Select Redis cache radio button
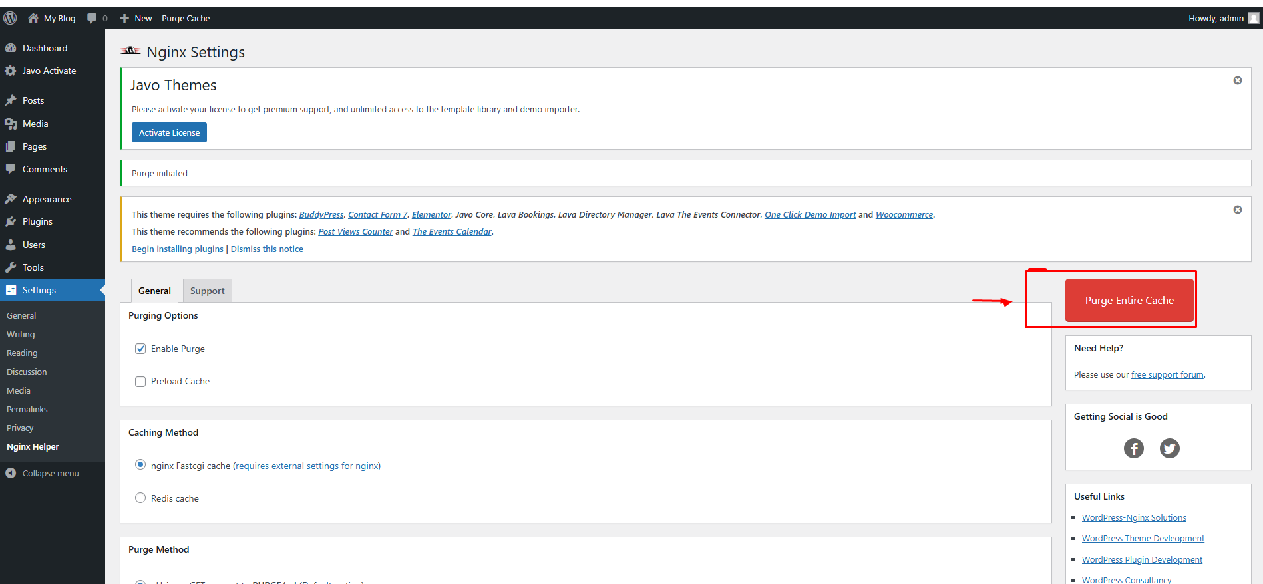Viewport: 1263px width, 584px height. tap(140, 498)
